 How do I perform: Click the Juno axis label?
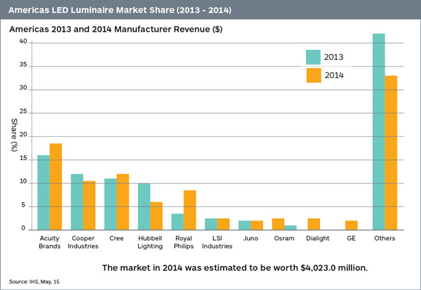(250, 239)
